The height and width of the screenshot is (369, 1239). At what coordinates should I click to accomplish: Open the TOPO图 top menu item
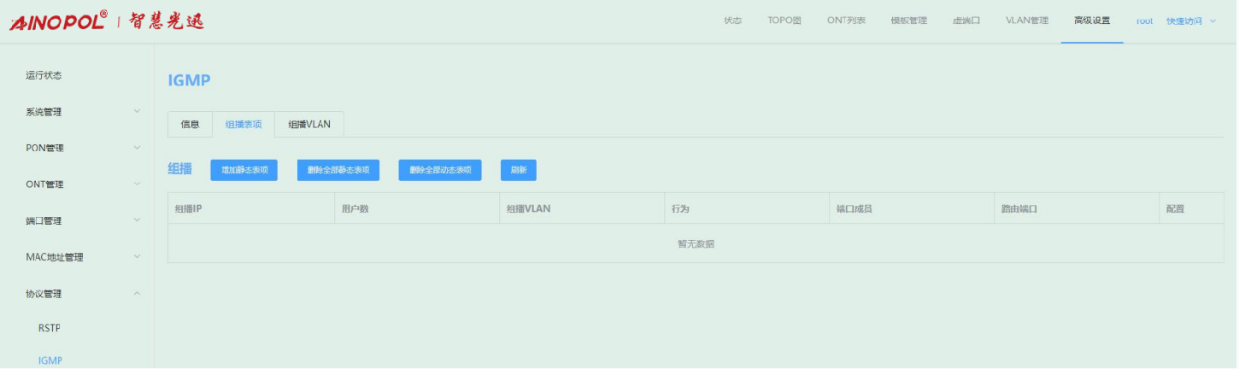784,20
